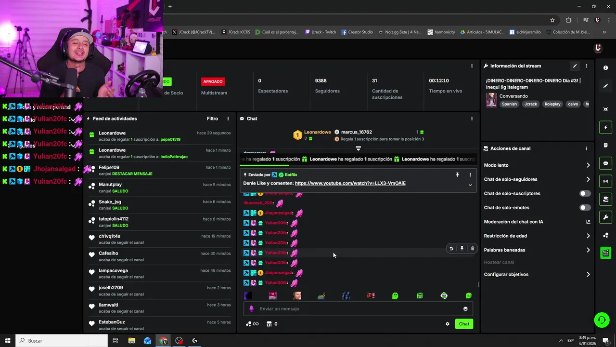This screenshot has height=347, width=616.
Task: Reply to the hovered chat message
Action: (x=451, y=249)
